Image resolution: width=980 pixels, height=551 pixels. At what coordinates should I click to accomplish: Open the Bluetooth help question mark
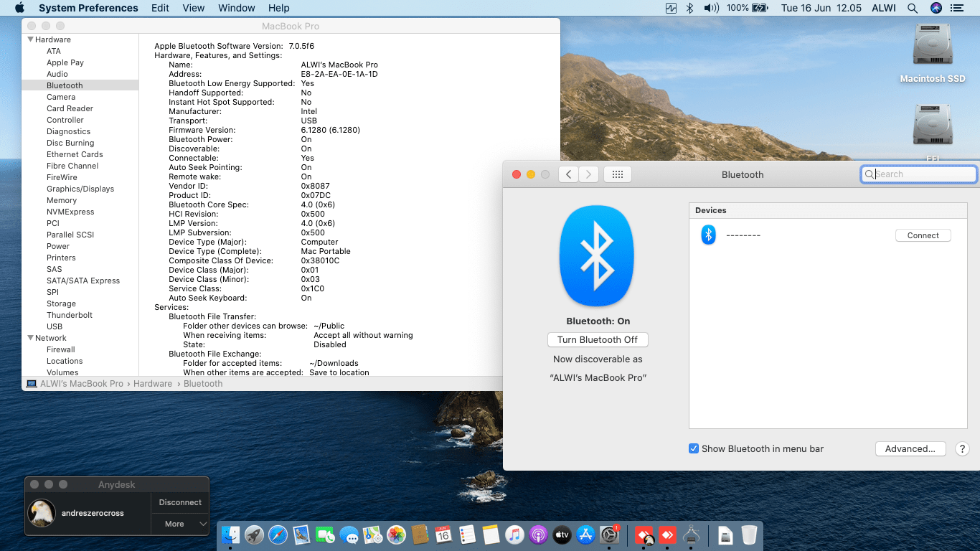click(962, 449)
